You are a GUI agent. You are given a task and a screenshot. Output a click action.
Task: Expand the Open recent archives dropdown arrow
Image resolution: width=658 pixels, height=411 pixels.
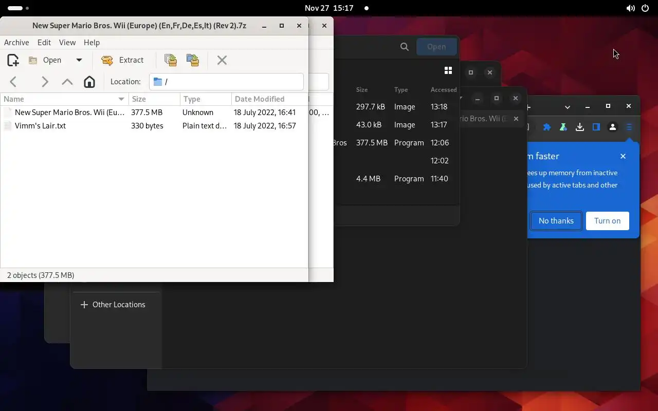[x=79, y=60]
